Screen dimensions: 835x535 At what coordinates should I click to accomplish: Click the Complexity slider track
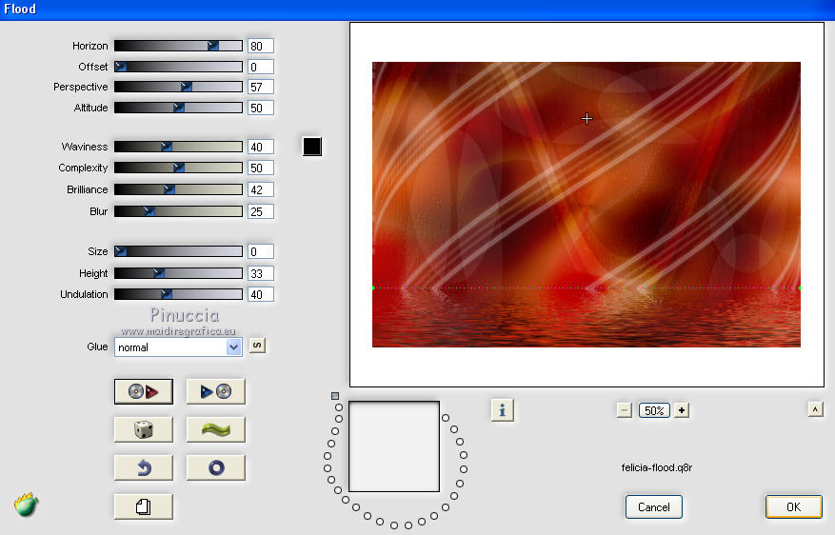pyautogui.click(x=178, y=168)
